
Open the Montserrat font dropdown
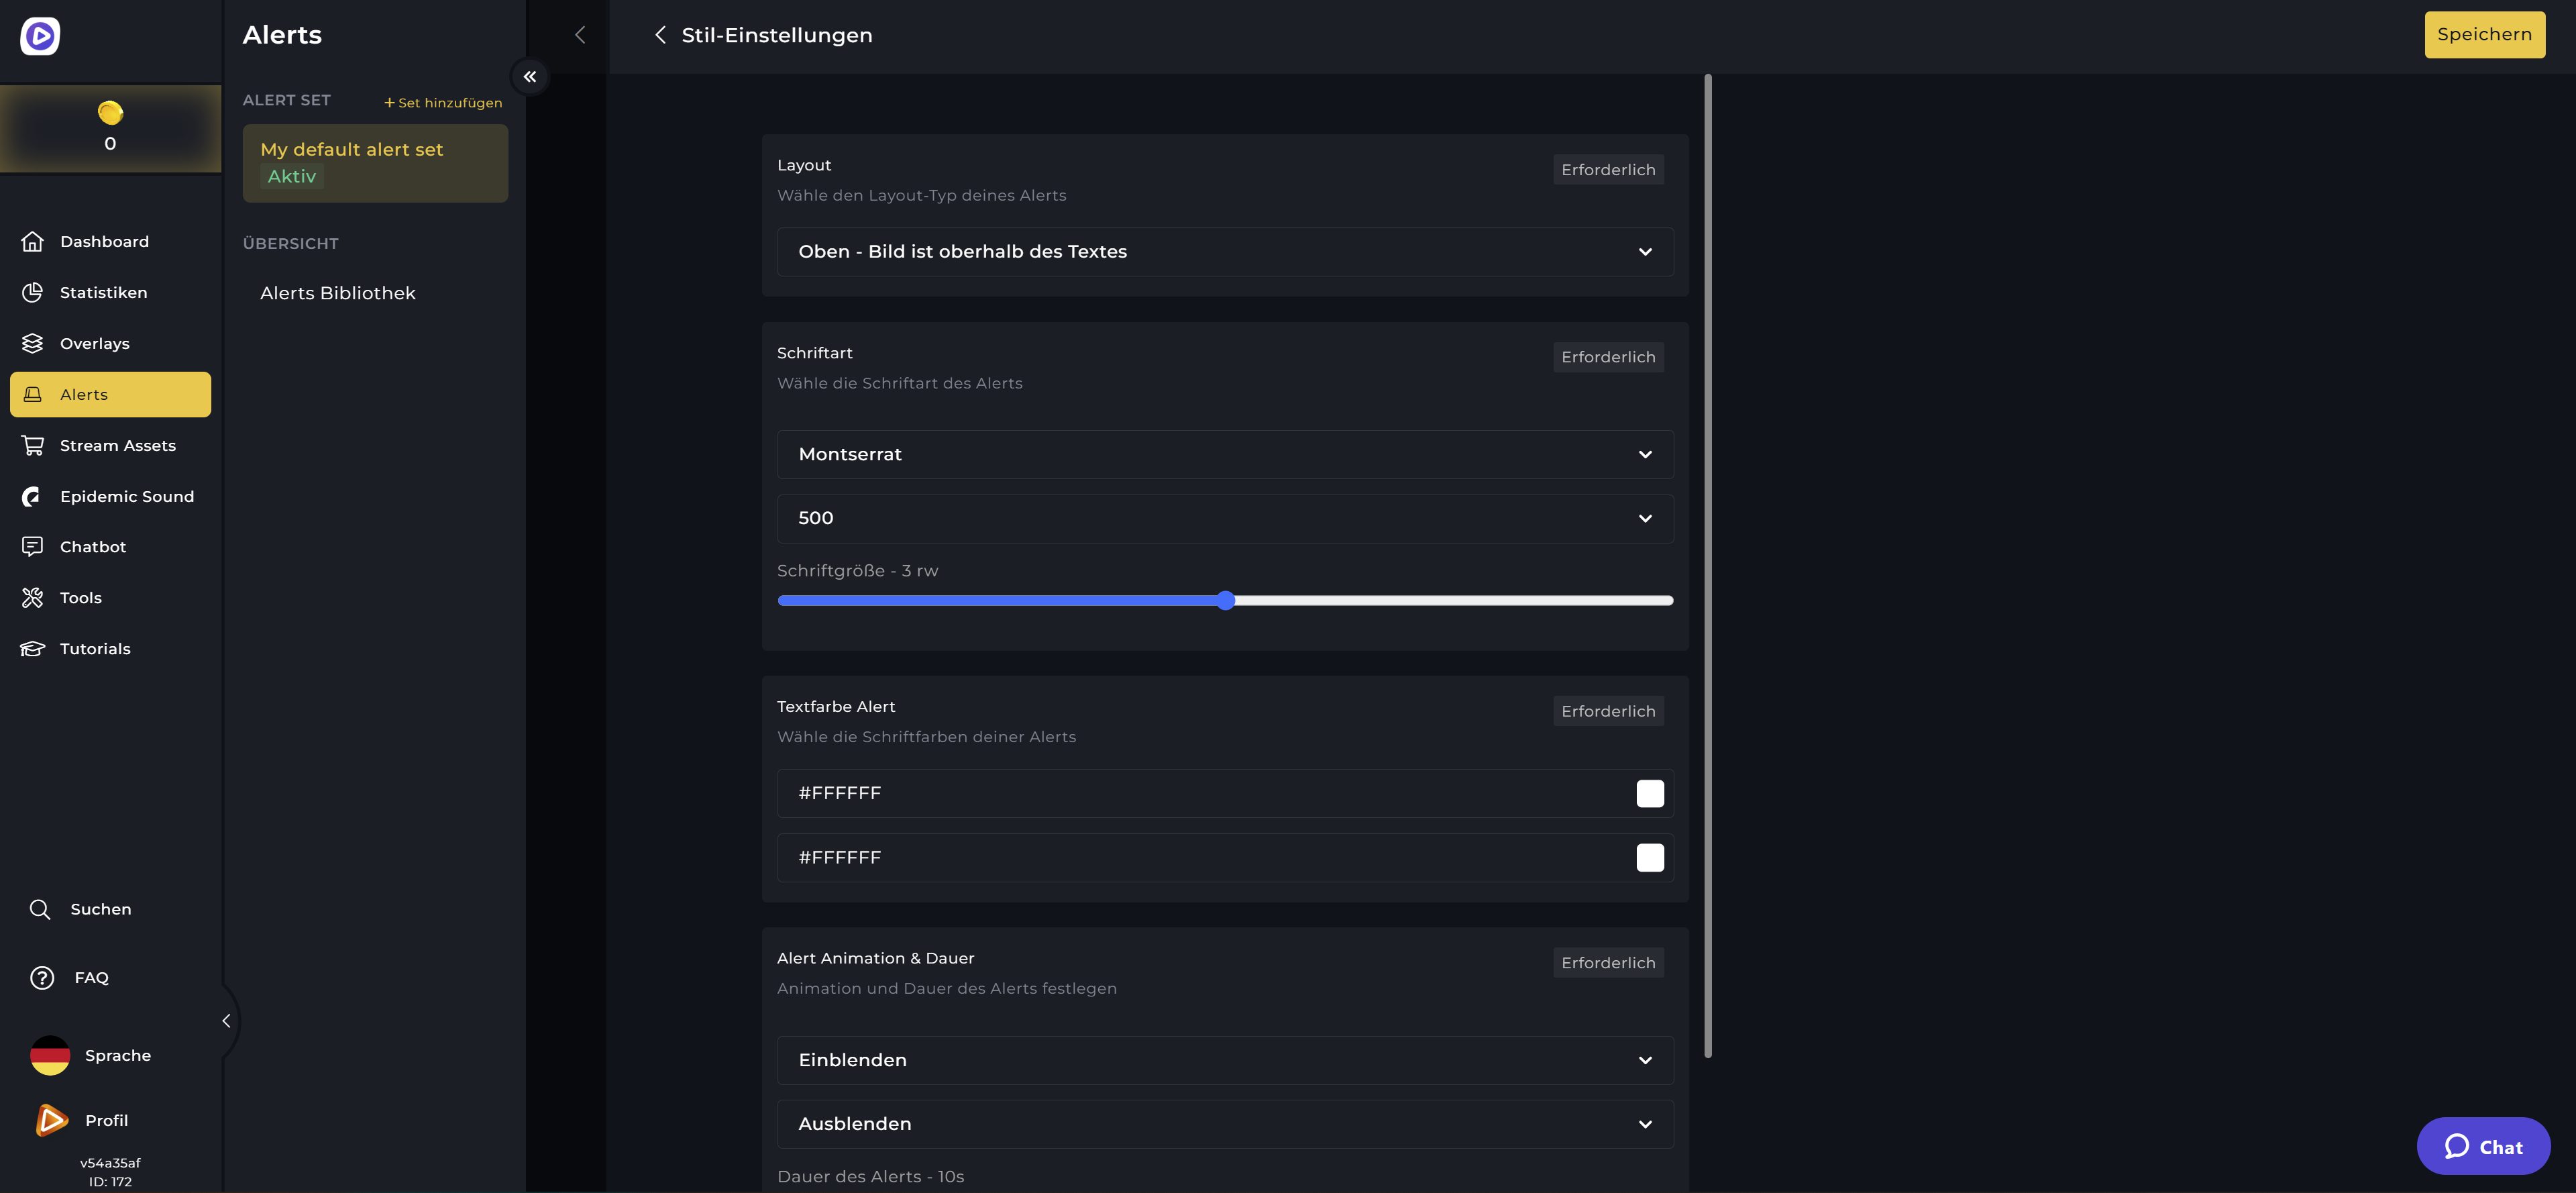(1224, 454)
